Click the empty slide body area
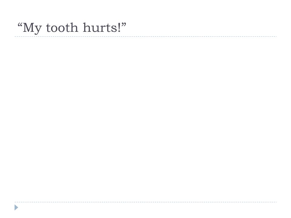 coord(145,119)
